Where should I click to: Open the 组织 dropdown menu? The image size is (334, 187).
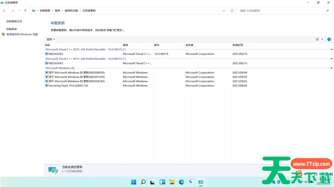[x=51, y=39]
